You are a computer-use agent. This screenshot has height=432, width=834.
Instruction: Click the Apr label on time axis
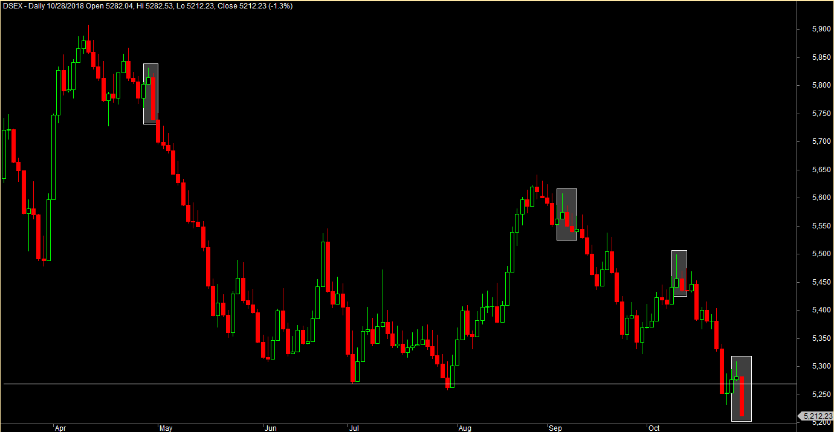click(60, 428)
